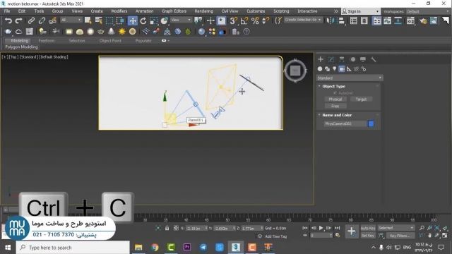Click the cone primitive icon in second toolbar
This screenshot has width=452, height=254.
point(112,31)
